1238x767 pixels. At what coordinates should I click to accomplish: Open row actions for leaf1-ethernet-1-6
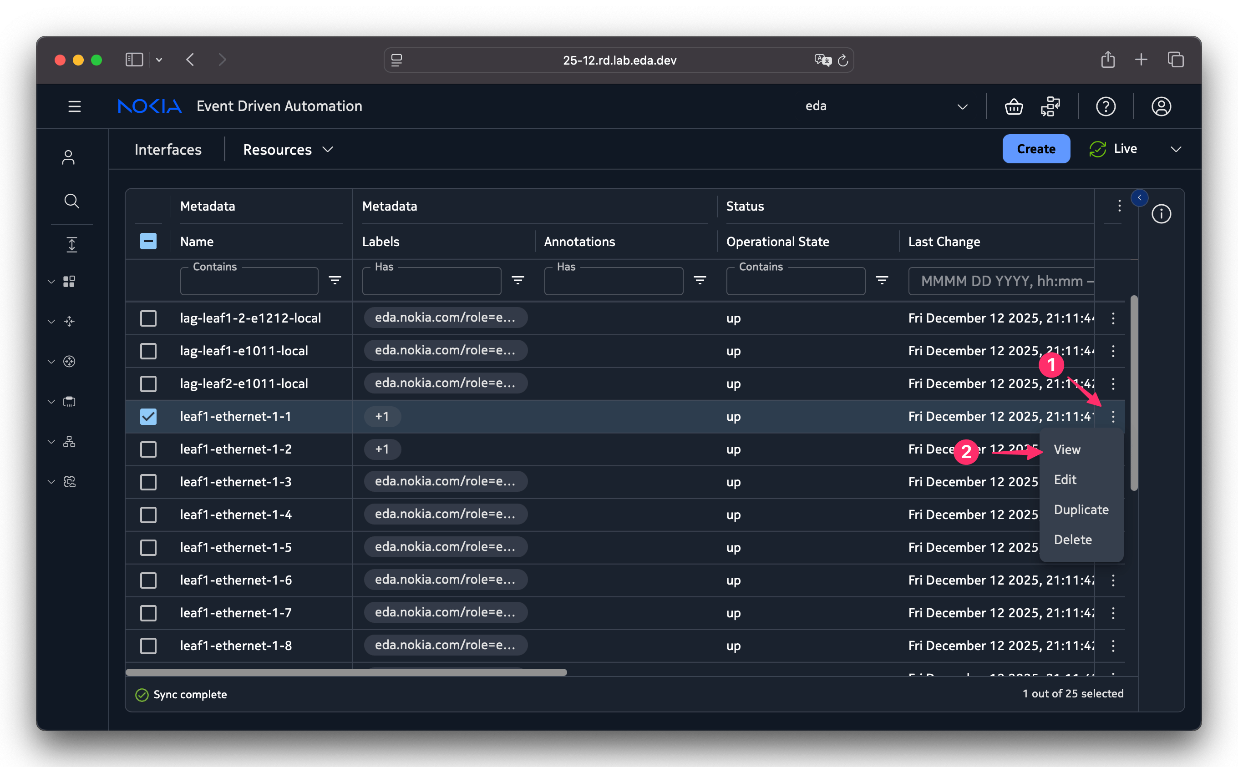click(x=1113, y=580)
